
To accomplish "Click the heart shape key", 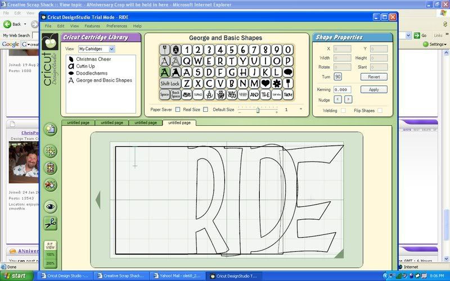I will pos(265,83).
